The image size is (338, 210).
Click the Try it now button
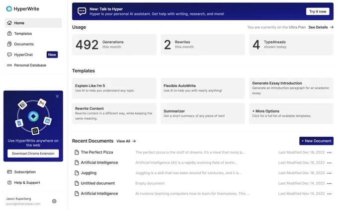point(318,11)
